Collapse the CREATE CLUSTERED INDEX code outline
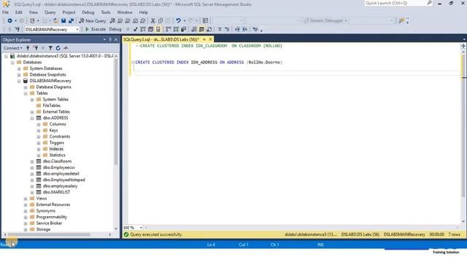Viewport: 467px width, 262px height. point(133,63)
